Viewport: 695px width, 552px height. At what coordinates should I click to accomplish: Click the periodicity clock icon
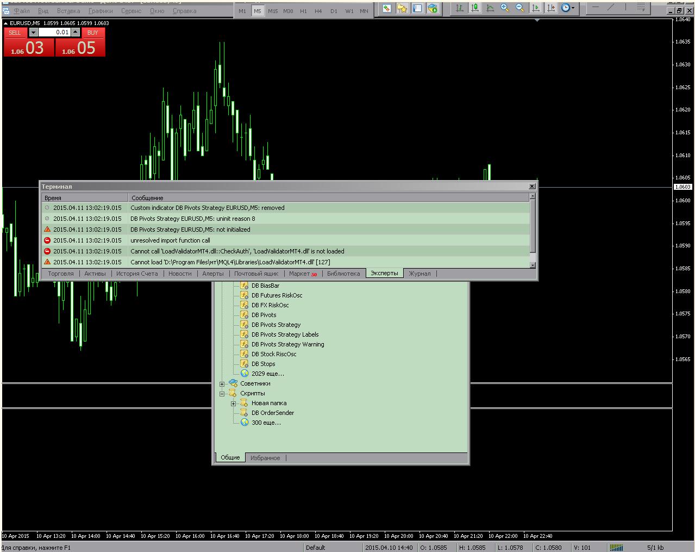coord(566,8)
